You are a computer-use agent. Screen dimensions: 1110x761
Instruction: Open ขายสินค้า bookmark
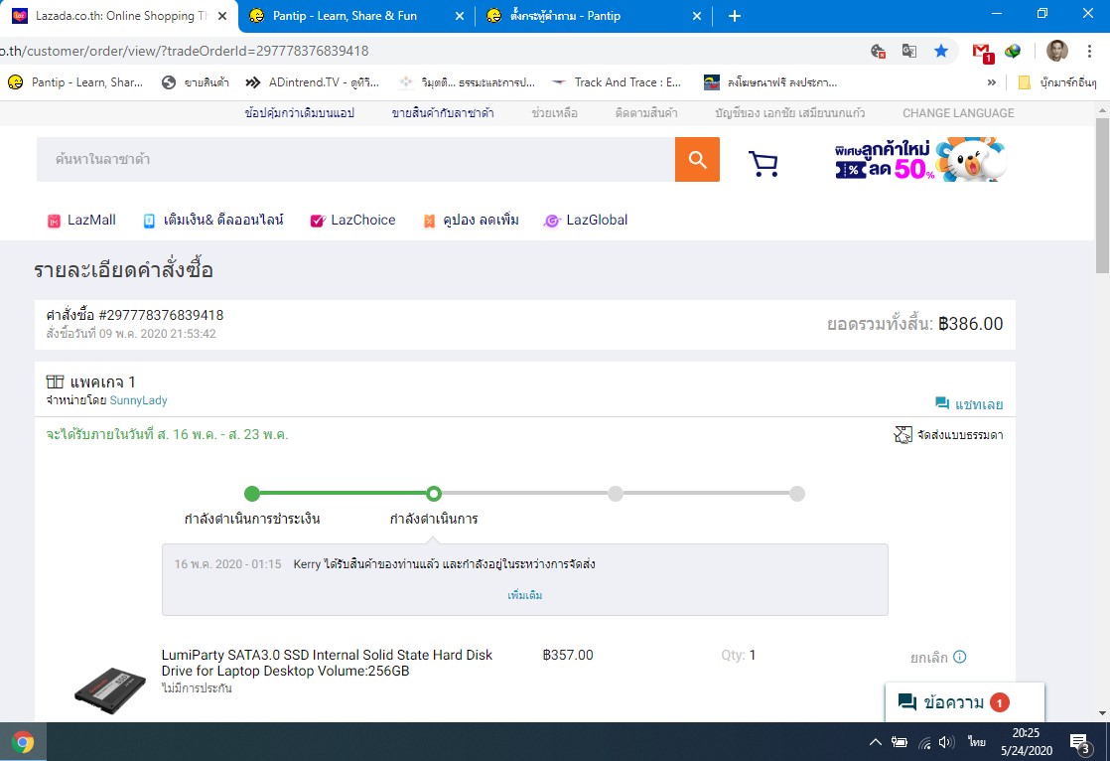click(196, 82)
